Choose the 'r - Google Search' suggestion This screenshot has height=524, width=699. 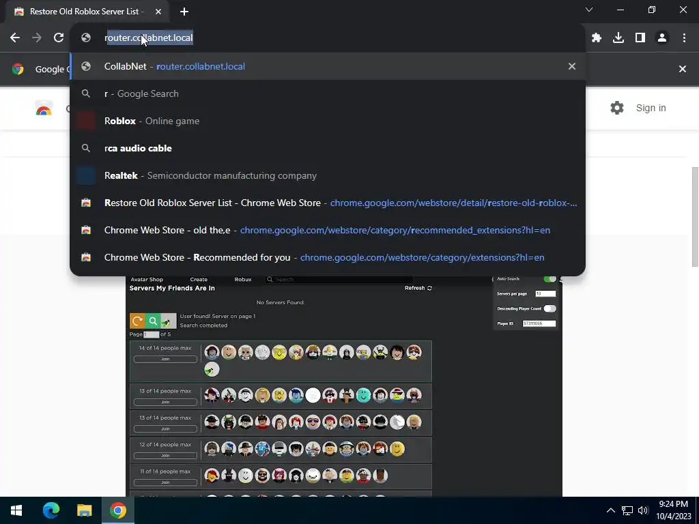328,93
